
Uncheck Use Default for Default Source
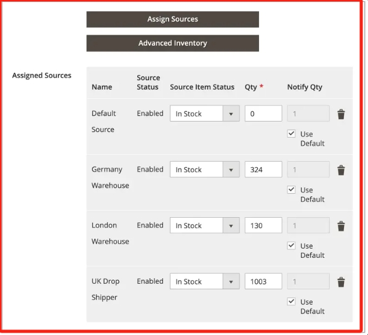point(291,134)
